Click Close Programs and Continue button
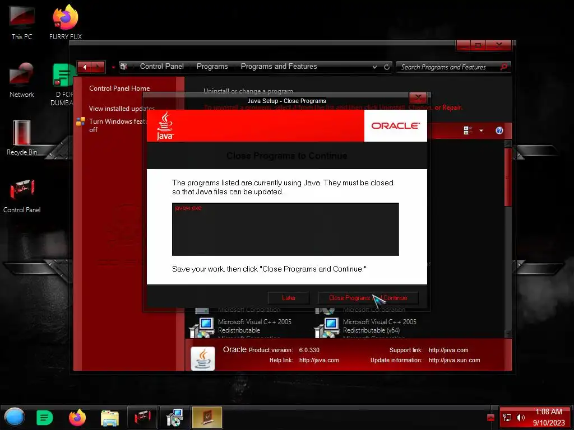 (x=368, y=298)
